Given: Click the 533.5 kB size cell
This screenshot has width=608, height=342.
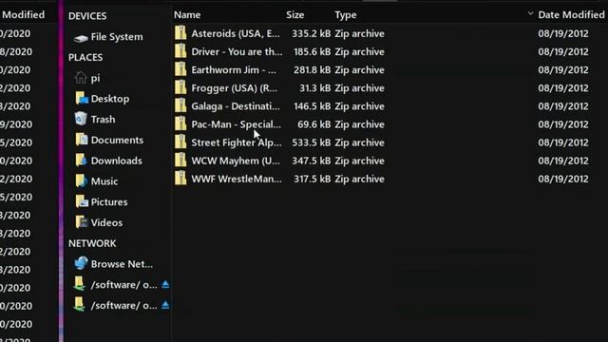Looking at the screenshot, I should tap(312, 142).
